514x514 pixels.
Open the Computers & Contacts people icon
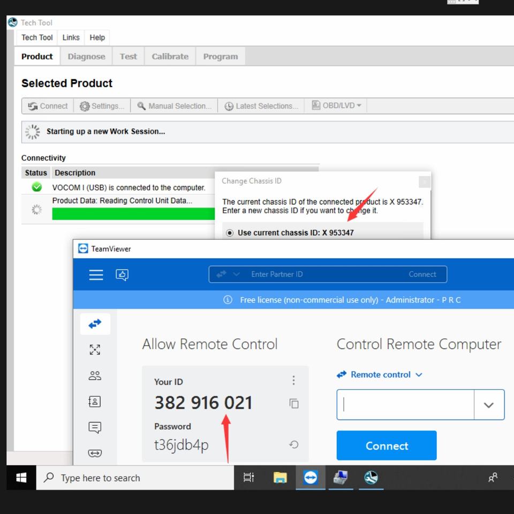point(95,375)
